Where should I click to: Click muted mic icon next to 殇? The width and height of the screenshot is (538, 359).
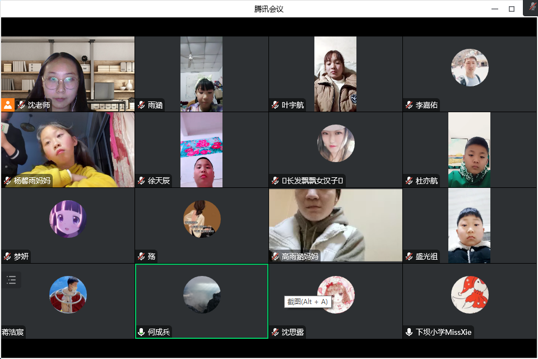coord(141,256)
